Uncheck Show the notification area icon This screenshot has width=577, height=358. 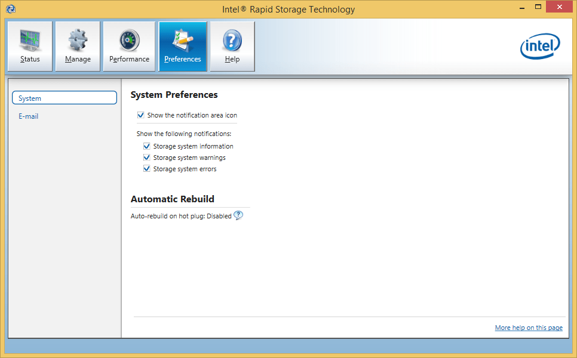pyautogui.click(x=141, y=115)
